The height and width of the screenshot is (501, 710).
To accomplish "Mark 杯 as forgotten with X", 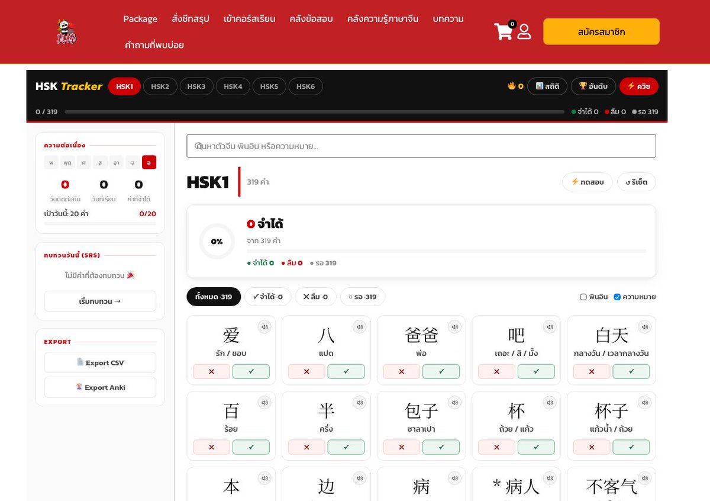I will pyautogui.click(x=496, y=447).
